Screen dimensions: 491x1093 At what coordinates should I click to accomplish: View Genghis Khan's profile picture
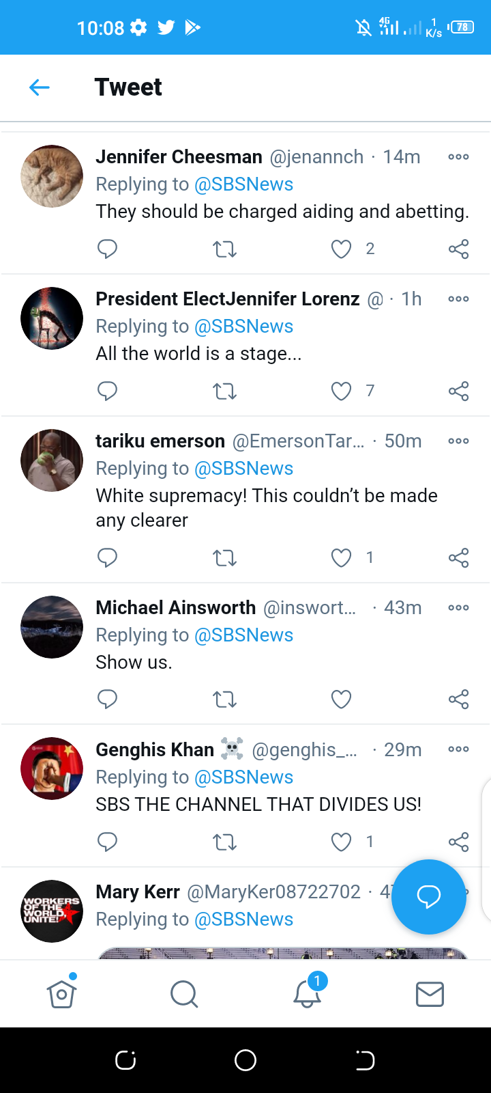click(52, 769)
